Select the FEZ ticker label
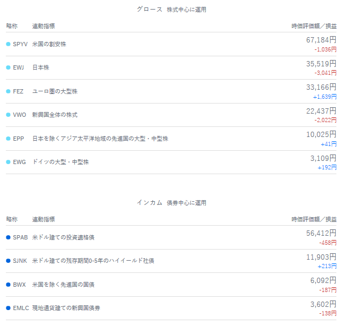 coord(18,91)
